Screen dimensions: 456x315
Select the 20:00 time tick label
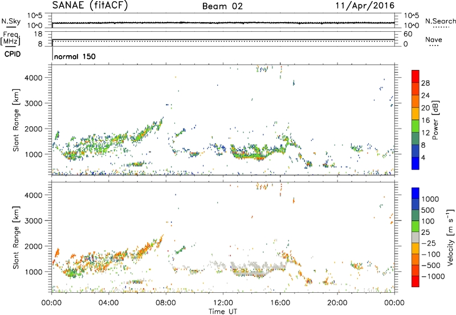tap(337, 303)
